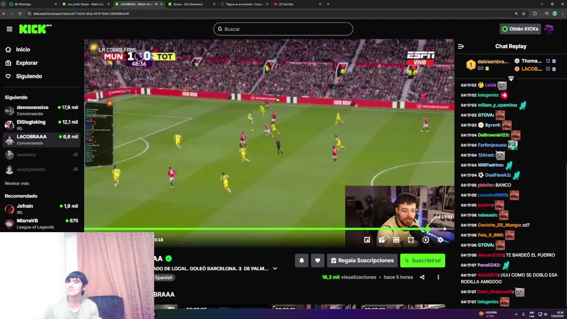Screen dimensions: 567x319
Task: Click the taskbar microphone icon
Action: (524, 314)
